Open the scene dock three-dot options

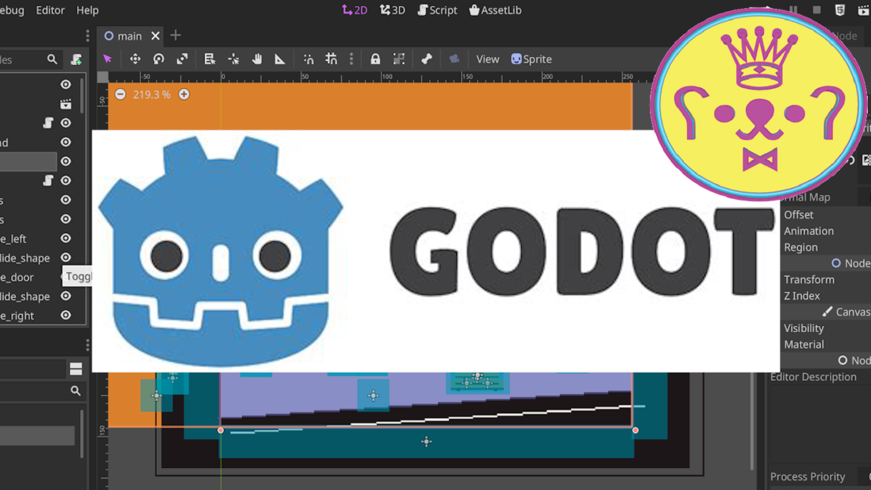87,36
